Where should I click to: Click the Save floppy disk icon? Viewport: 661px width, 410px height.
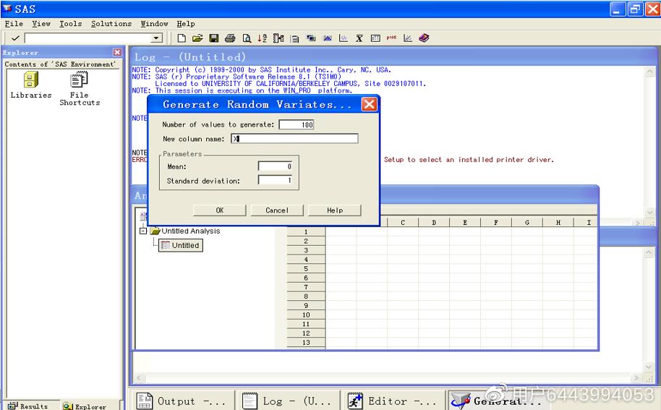[214, 38]
